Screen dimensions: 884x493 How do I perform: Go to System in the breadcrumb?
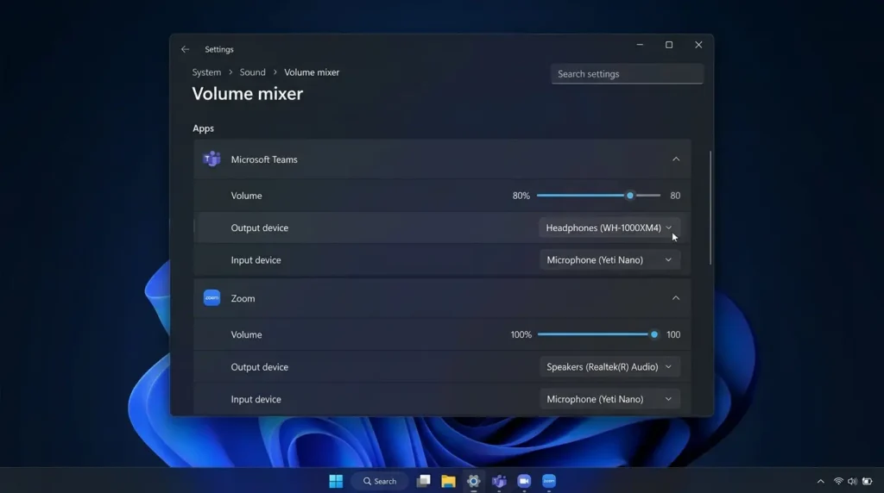pyautogui.click(x=206, y=72)
